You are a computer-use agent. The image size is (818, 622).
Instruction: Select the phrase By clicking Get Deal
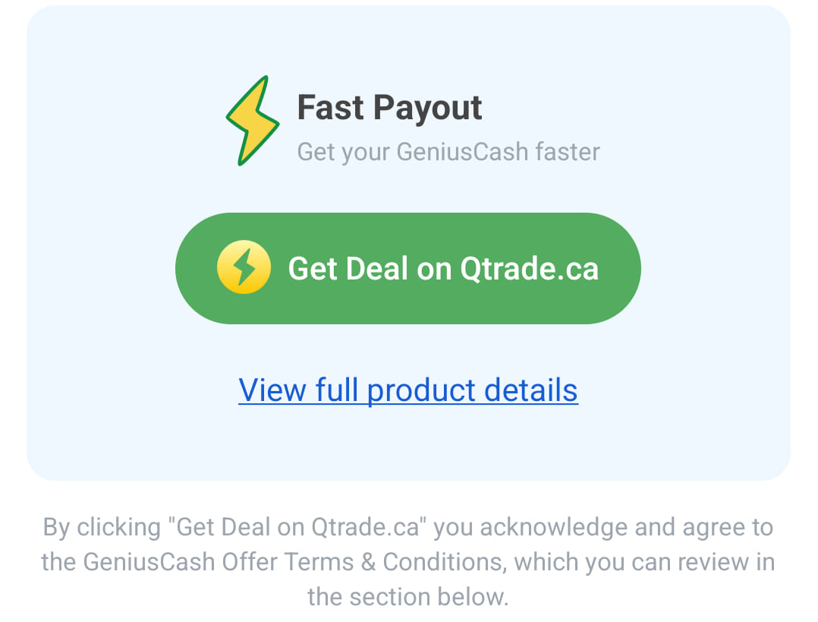(167, 526)
